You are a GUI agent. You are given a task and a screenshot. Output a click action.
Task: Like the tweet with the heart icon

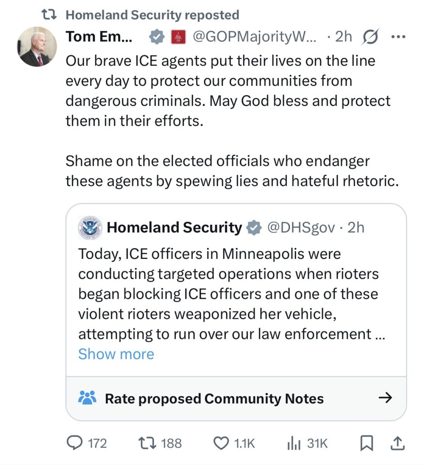(x=221, y=443)
